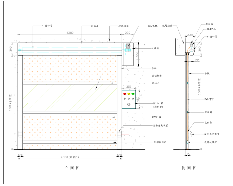Click the yellow indicator light on control box
Screen dimensions: 233x186
click(128, 94)
